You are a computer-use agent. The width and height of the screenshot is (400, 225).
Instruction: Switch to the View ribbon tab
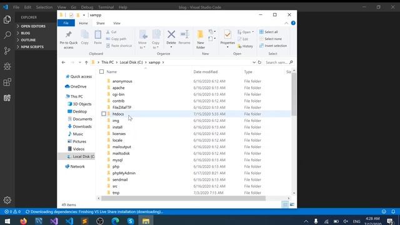point(117,23)
